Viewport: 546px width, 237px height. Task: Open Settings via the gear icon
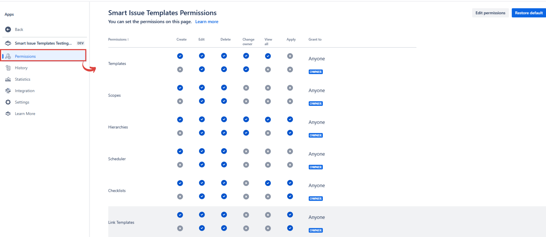click(x=8, y=102)
